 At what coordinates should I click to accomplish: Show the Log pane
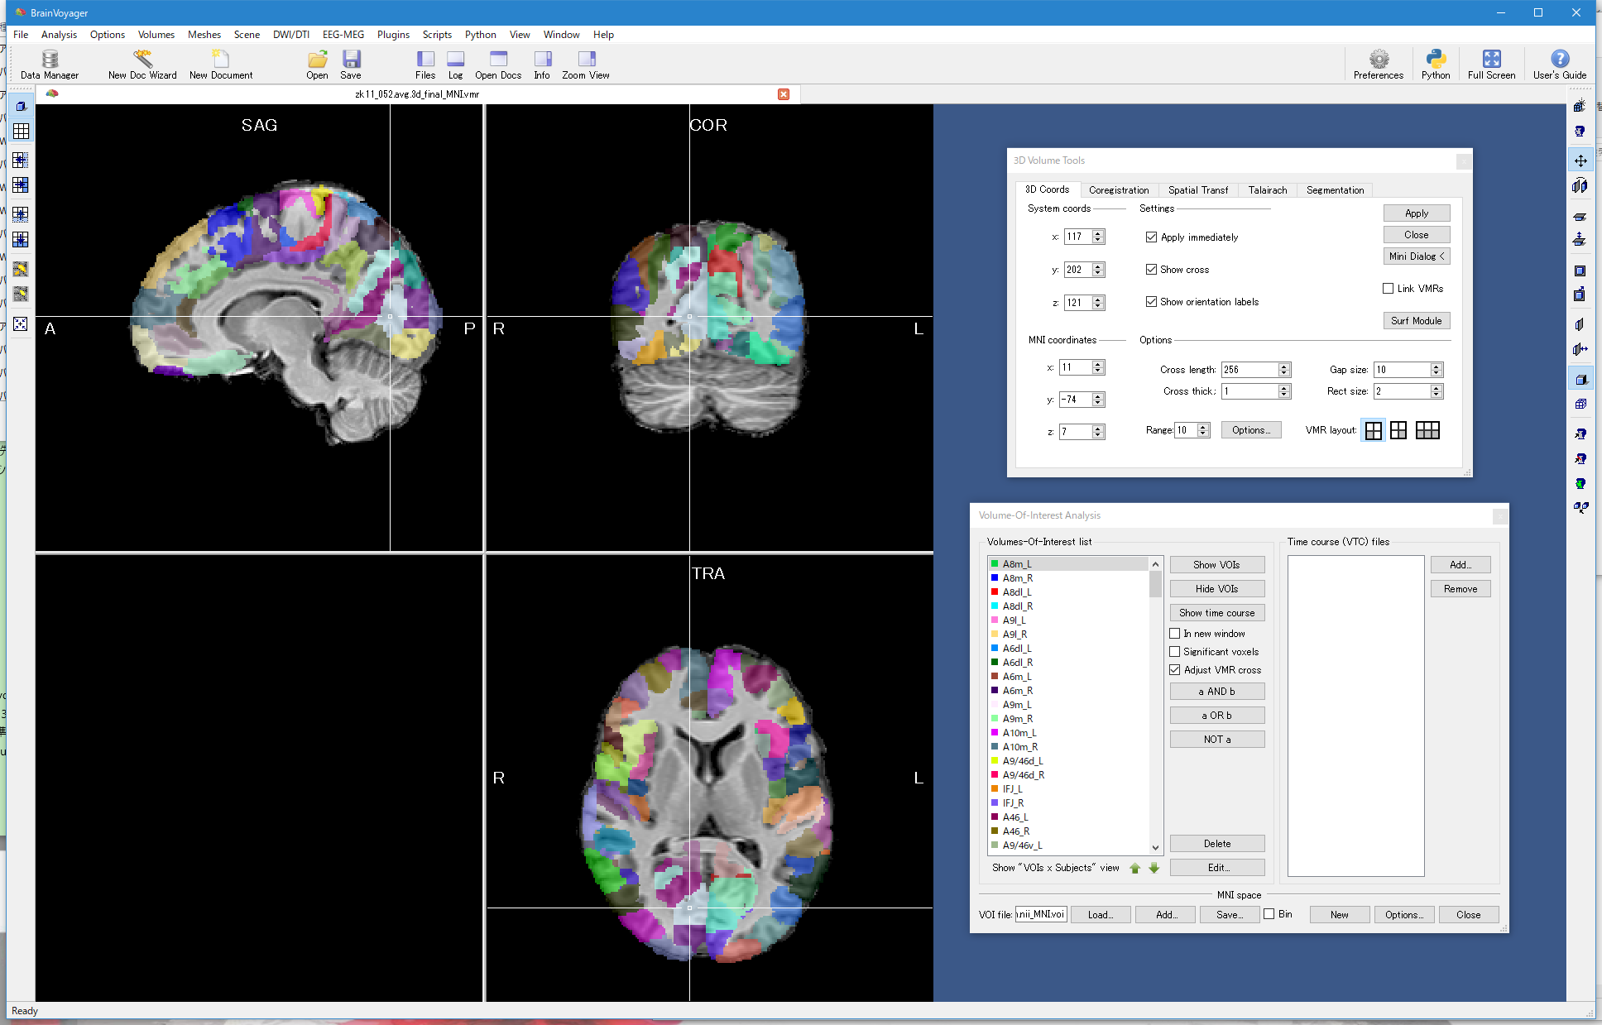coord(456,65)
